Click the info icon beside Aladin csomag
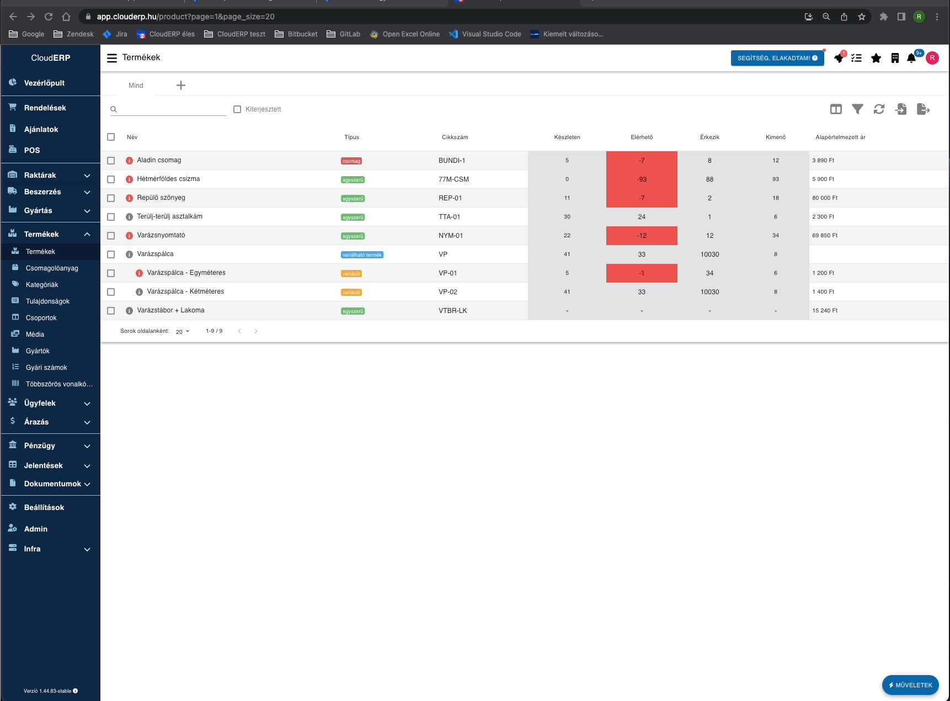 [129, 161]
